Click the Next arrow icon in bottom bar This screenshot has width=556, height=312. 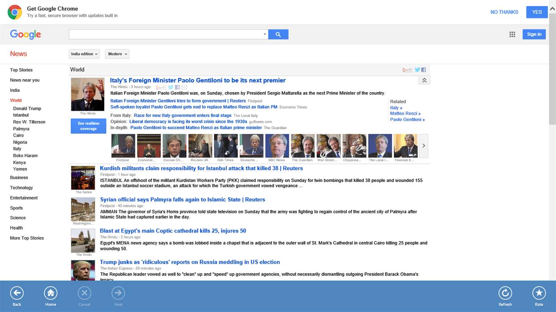coord(118,294)
